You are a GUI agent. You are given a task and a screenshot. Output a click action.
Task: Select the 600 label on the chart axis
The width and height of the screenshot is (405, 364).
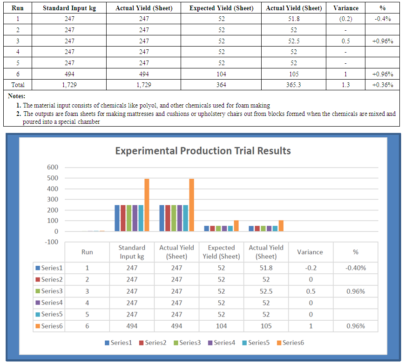point(53,167)
